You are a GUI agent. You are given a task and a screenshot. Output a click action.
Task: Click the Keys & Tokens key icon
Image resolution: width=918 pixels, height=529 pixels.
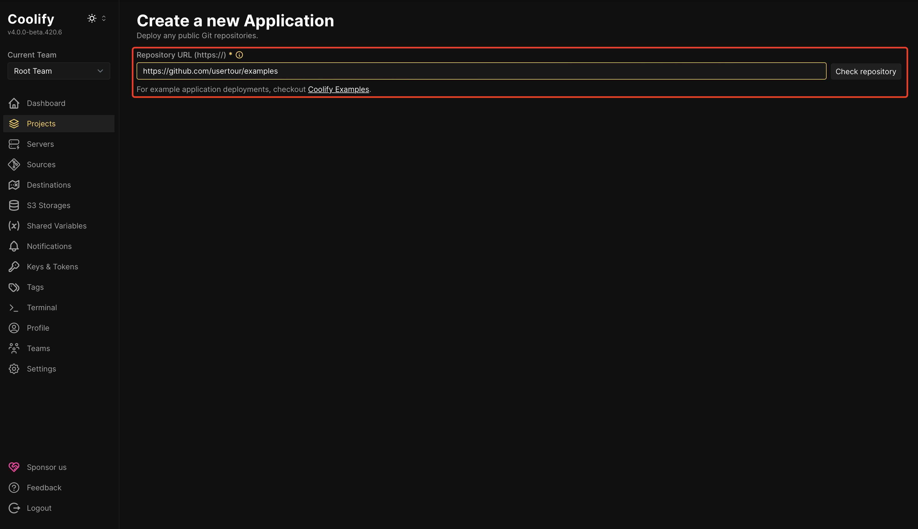pos(14,267)
